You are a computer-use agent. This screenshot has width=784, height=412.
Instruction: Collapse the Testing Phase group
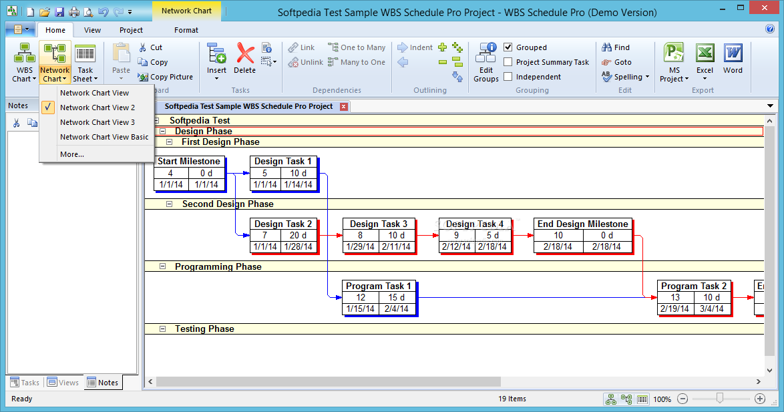click(x=162, y=329)
